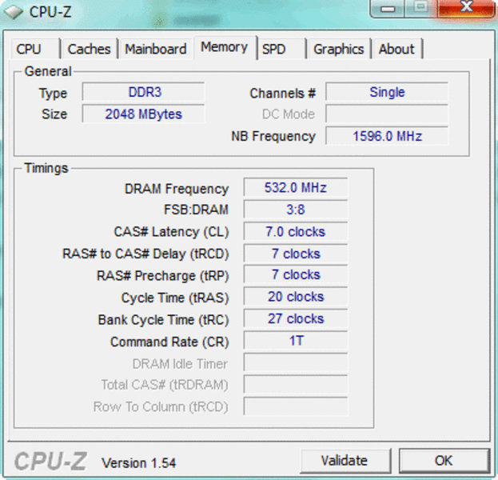498x480 pixels.
Task: Click the DDR3 memory type field
Action: [143, 92]
